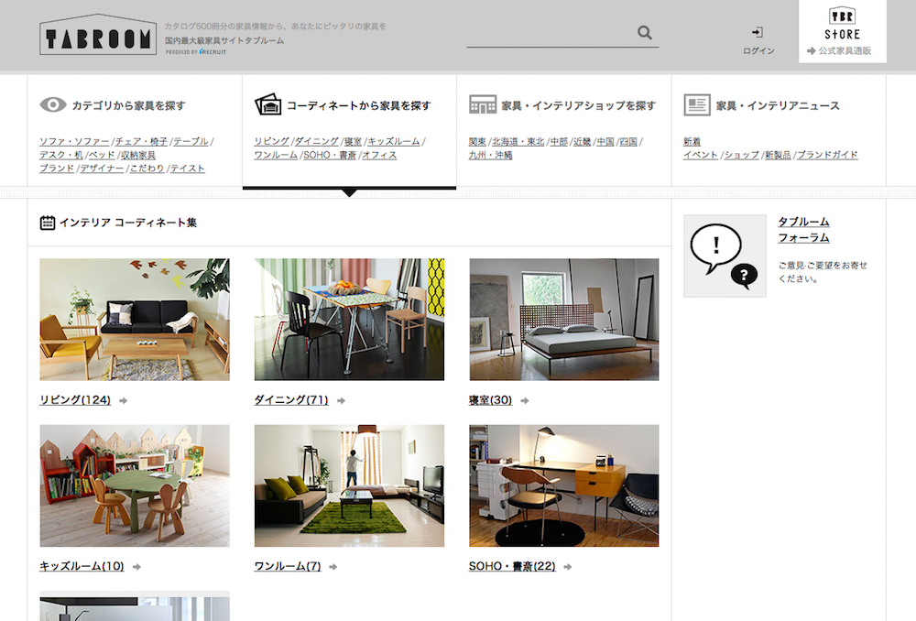Screen dimensions: 916x621
Task: Click arrow icon next to 寝室(30)
Action: pos(525,401)
